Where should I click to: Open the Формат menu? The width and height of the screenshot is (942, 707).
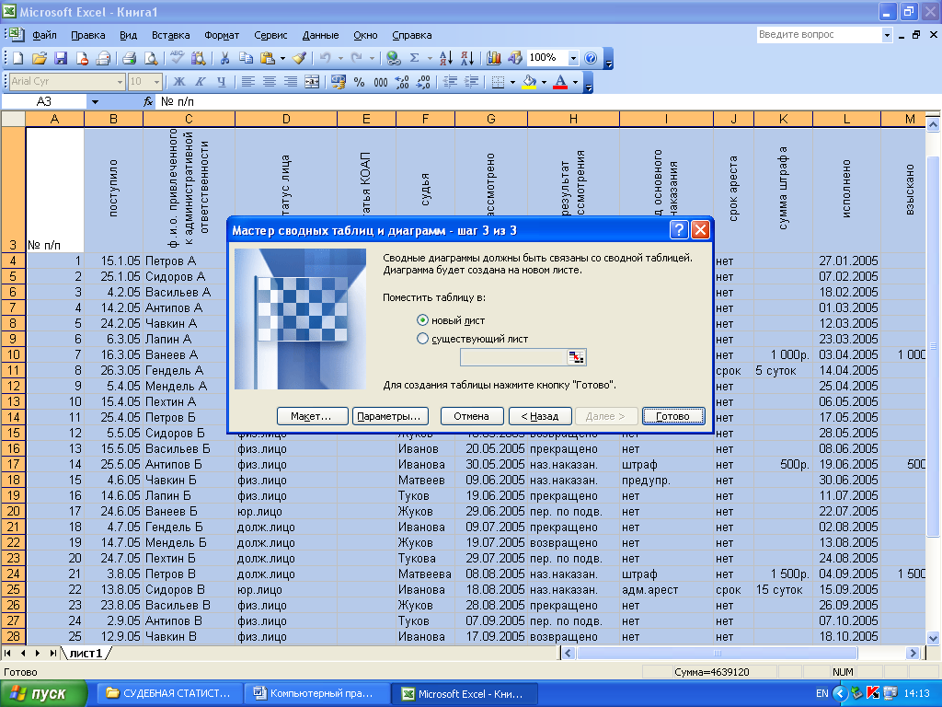(x=222, y=35)
